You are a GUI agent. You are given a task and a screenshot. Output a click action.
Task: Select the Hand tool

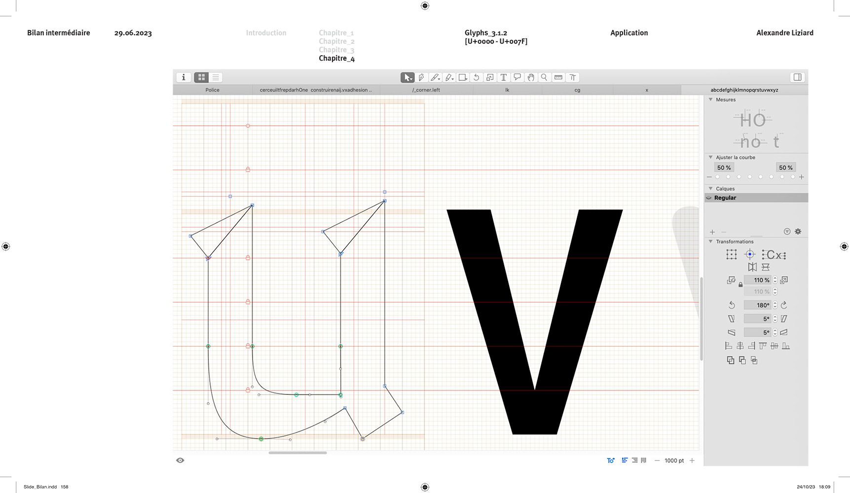point(531,77)
